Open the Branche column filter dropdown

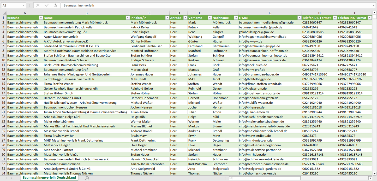[41, 18]
